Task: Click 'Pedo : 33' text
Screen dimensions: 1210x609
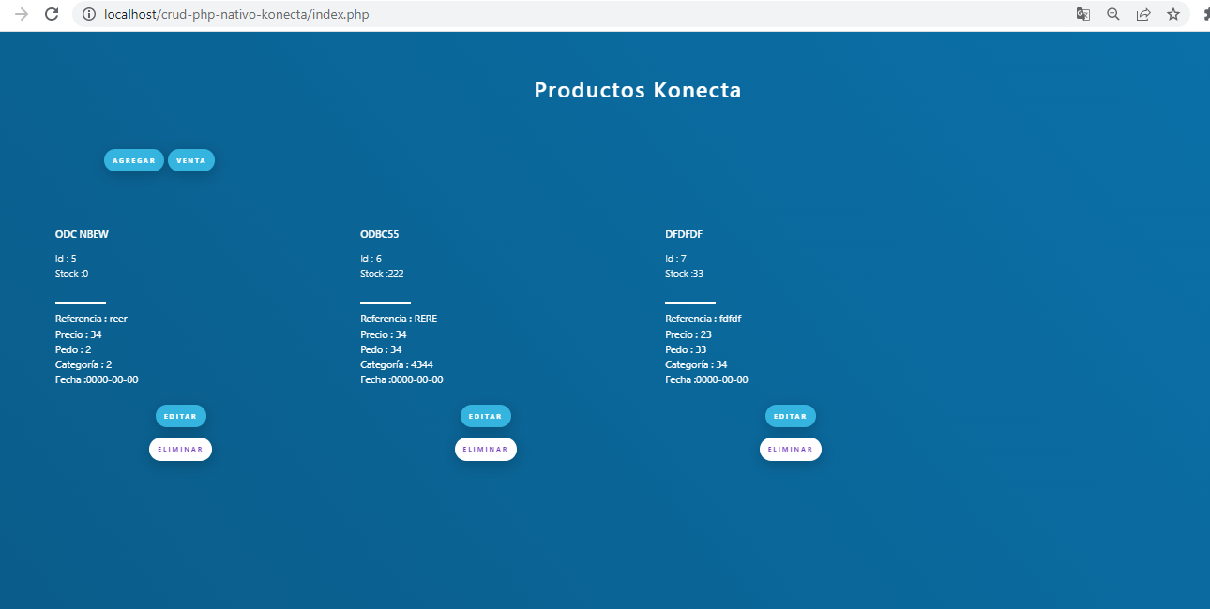Action: coord(686,349)
